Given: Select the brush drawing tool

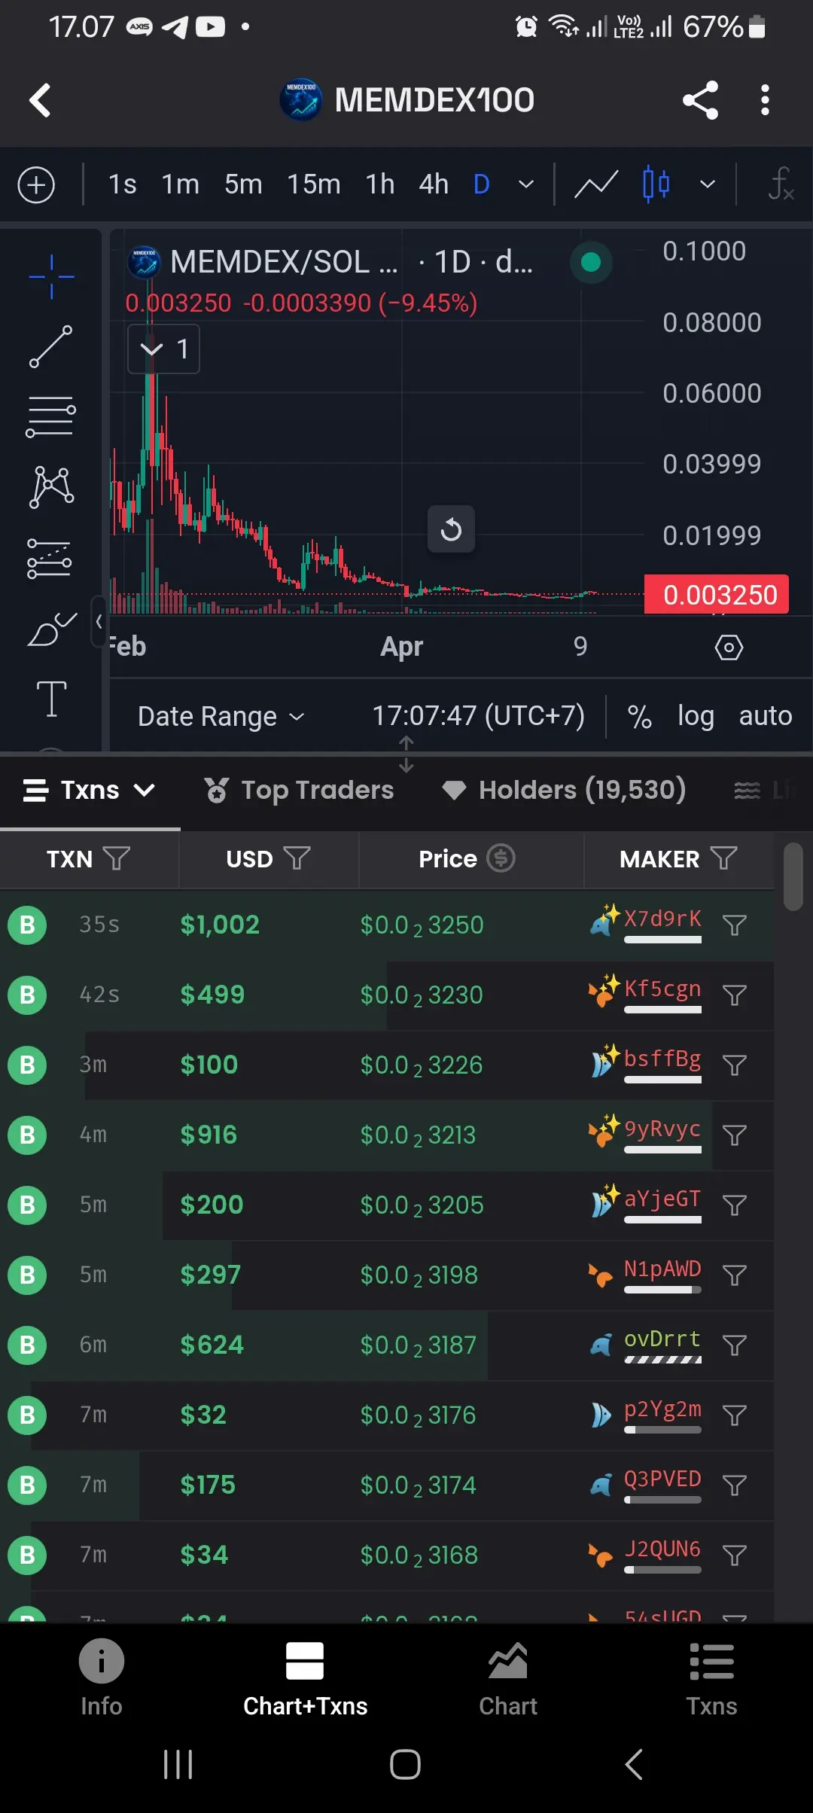Looking at the screenshot, I should (x=51, y=629).
